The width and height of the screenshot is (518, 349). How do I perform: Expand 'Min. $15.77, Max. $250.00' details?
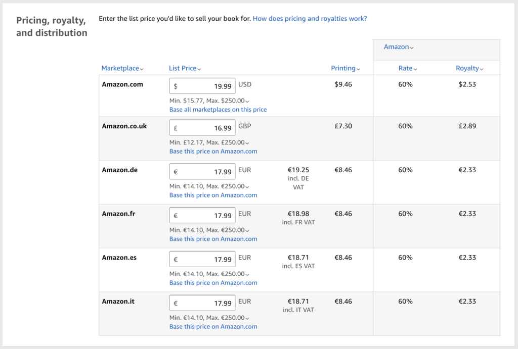209,101
